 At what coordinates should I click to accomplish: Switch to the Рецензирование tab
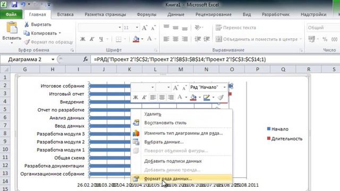coord(214,14)
